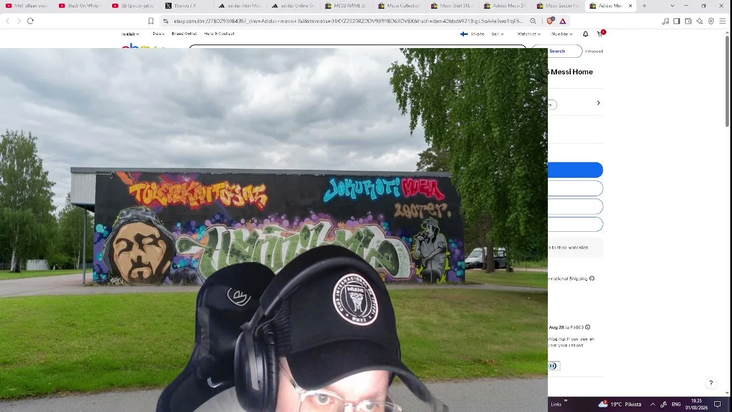Expand the My eBay dropdown
The height and width of the screenshot is (412, 732).
(x=562, y=34)
